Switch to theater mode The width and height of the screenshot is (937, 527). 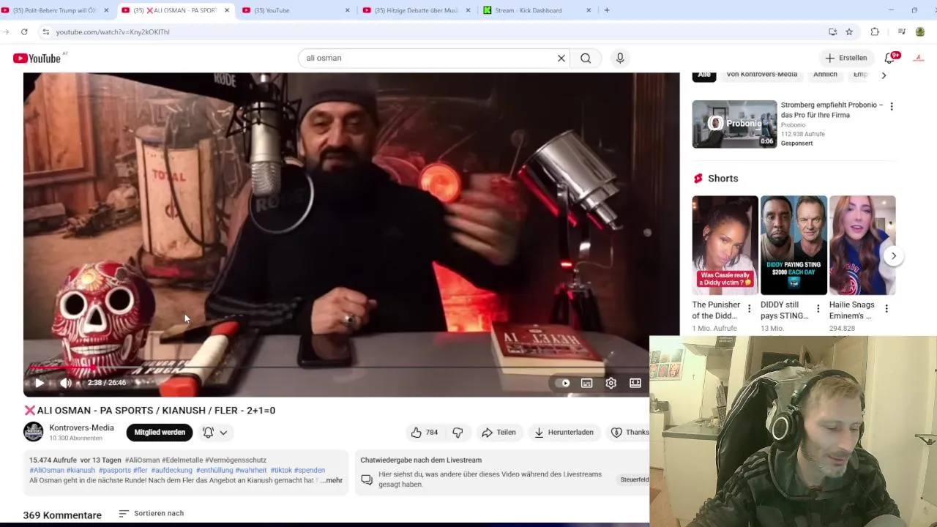point(635,383)
